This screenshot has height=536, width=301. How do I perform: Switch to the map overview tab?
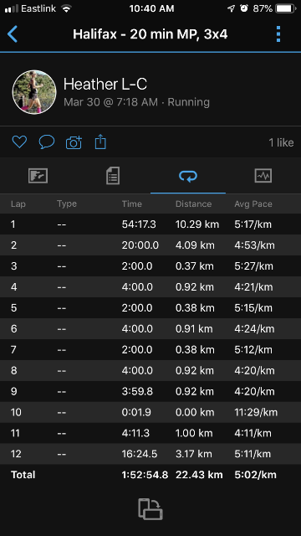coord(38,176)
